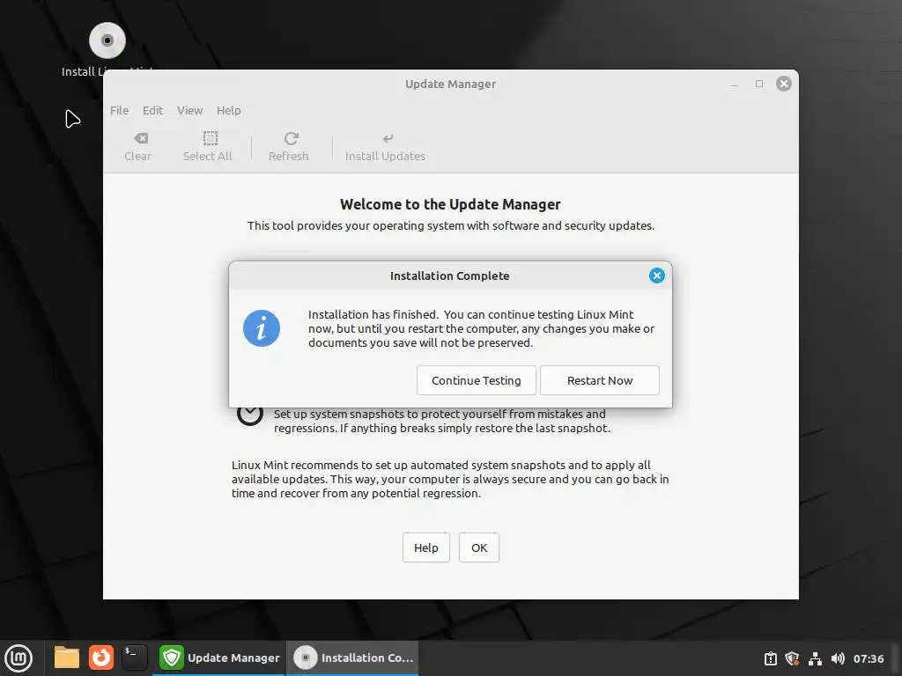Open the Help menu in Update Manager

[x=228, y=110]
